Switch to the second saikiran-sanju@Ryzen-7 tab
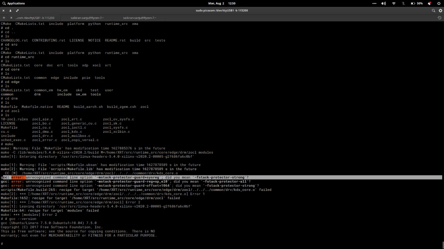 (140, 18)
